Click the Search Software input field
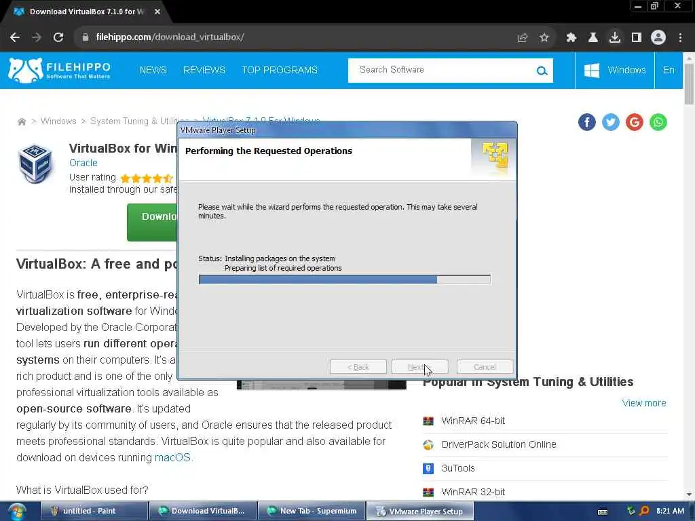Image resolution: width=695 pixels, height=521 pixels. point(443,70)
